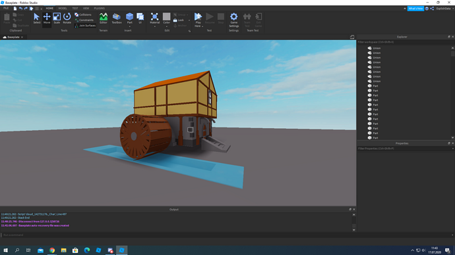Click Duplicate in the Clipboard group

click(21, 26)
